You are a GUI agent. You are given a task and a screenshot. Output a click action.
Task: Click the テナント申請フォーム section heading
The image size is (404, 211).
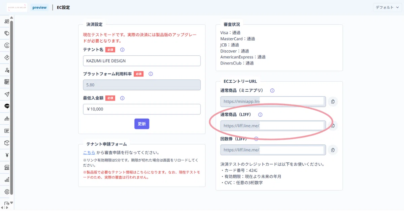tap(106, 144)
